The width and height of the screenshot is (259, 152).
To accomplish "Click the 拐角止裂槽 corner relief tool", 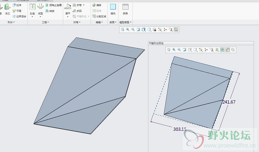I will 53,5.
